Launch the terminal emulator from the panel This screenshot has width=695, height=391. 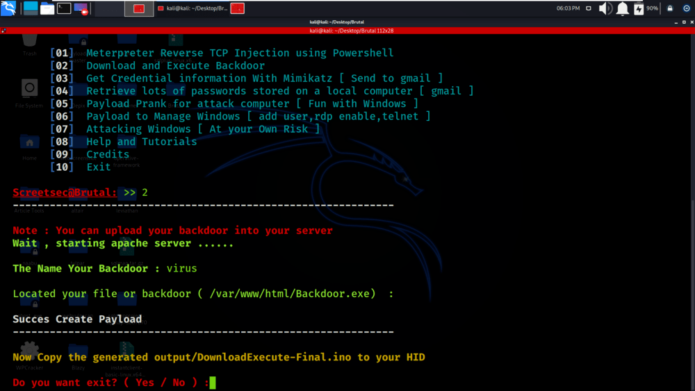(64, 8)
